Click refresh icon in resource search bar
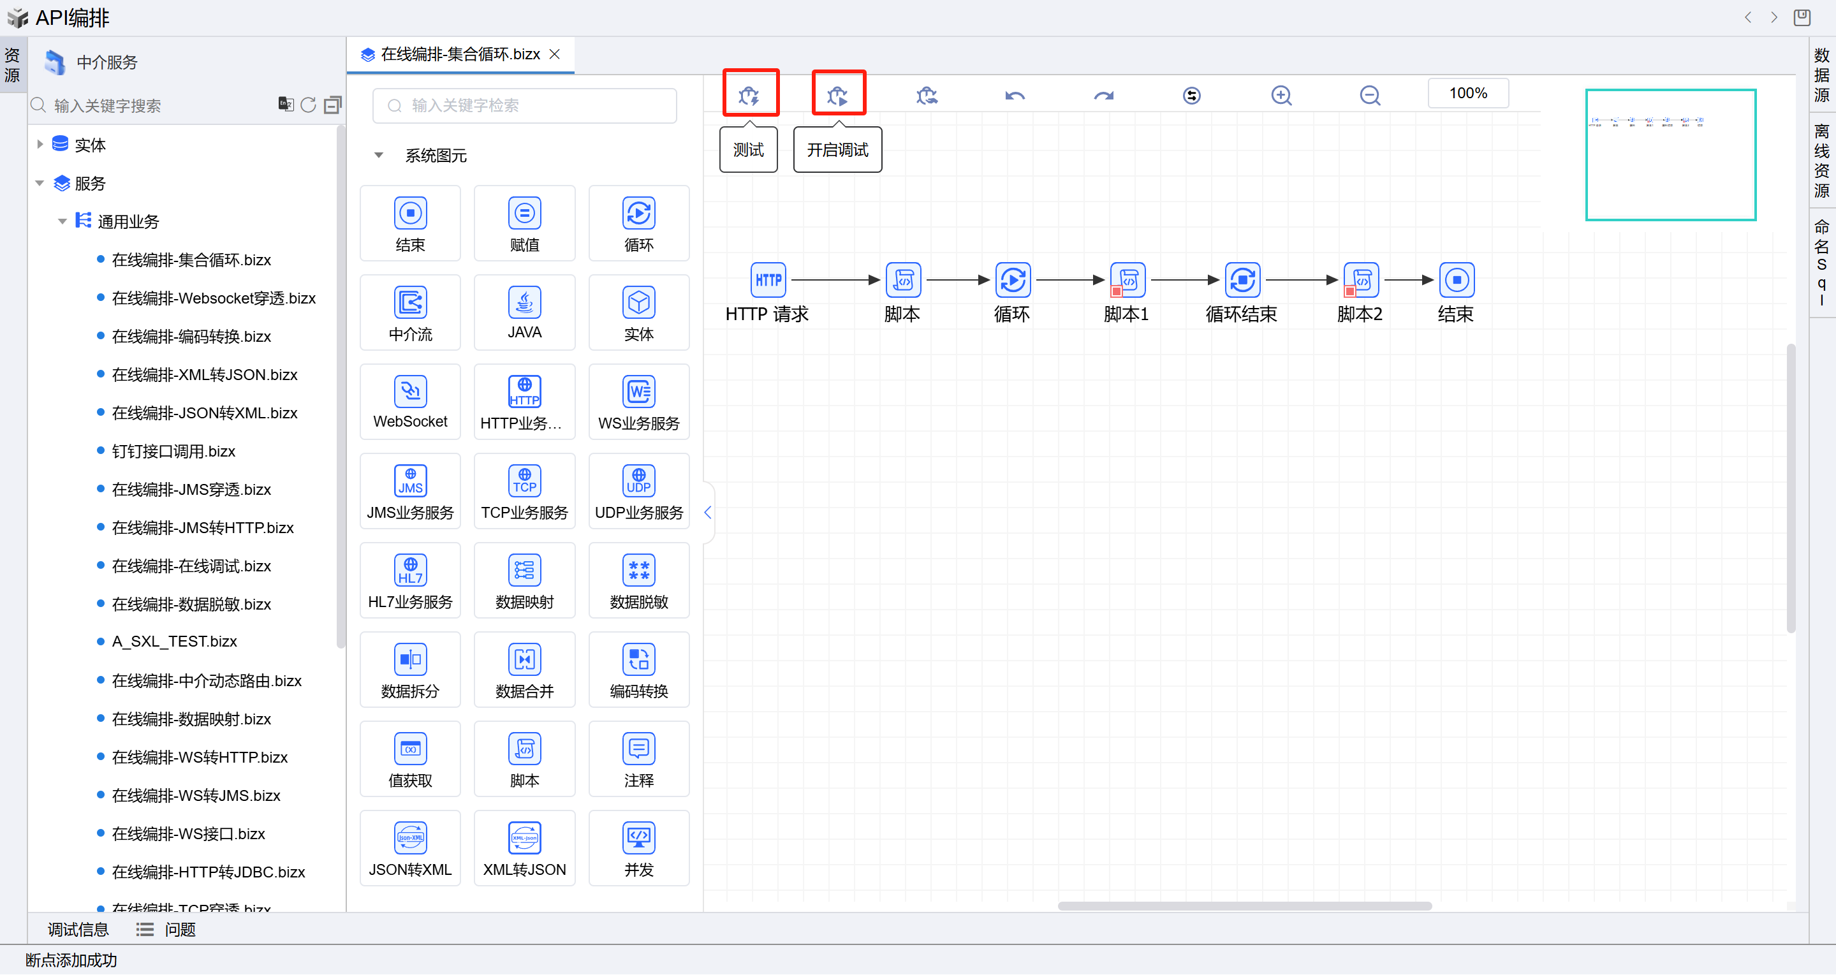The image size is (1836, 975). pyautogui.click(x=308, y=105)
